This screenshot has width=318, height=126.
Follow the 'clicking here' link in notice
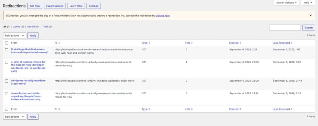pos(162,16)
